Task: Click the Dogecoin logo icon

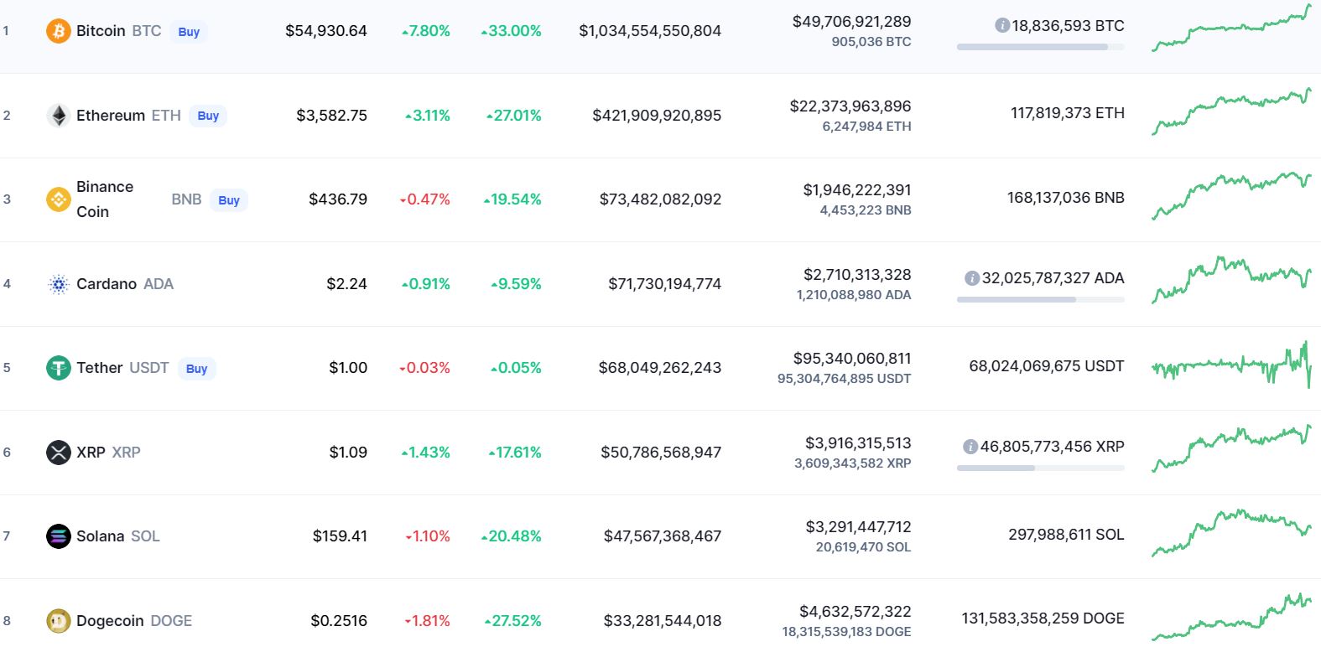Action: (x=58, y=621)
